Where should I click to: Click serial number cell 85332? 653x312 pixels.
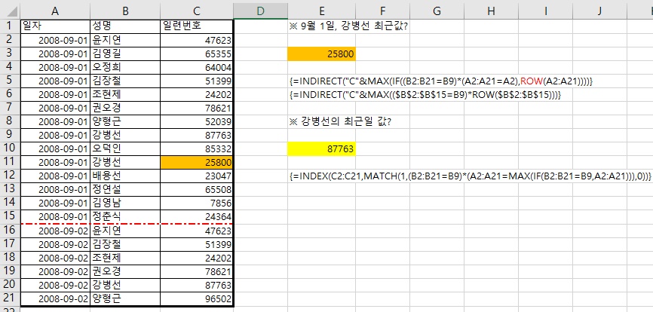(x=197, y=148)
